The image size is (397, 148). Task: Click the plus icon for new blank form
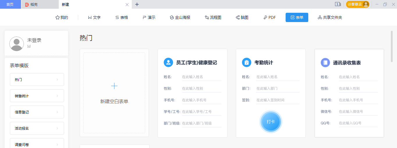point(114,86)
